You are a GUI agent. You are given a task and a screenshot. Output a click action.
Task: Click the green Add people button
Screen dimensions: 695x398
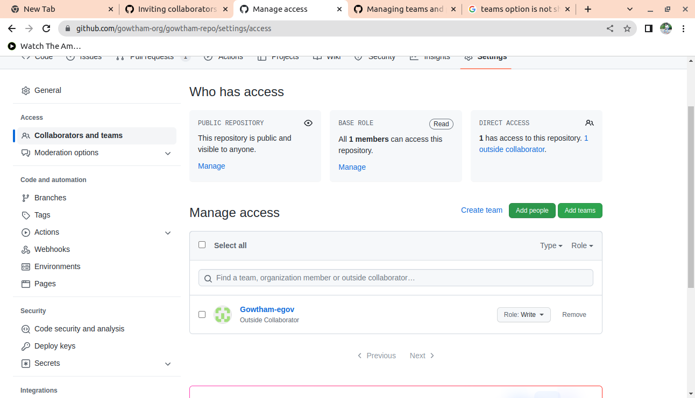pos(532,211)
